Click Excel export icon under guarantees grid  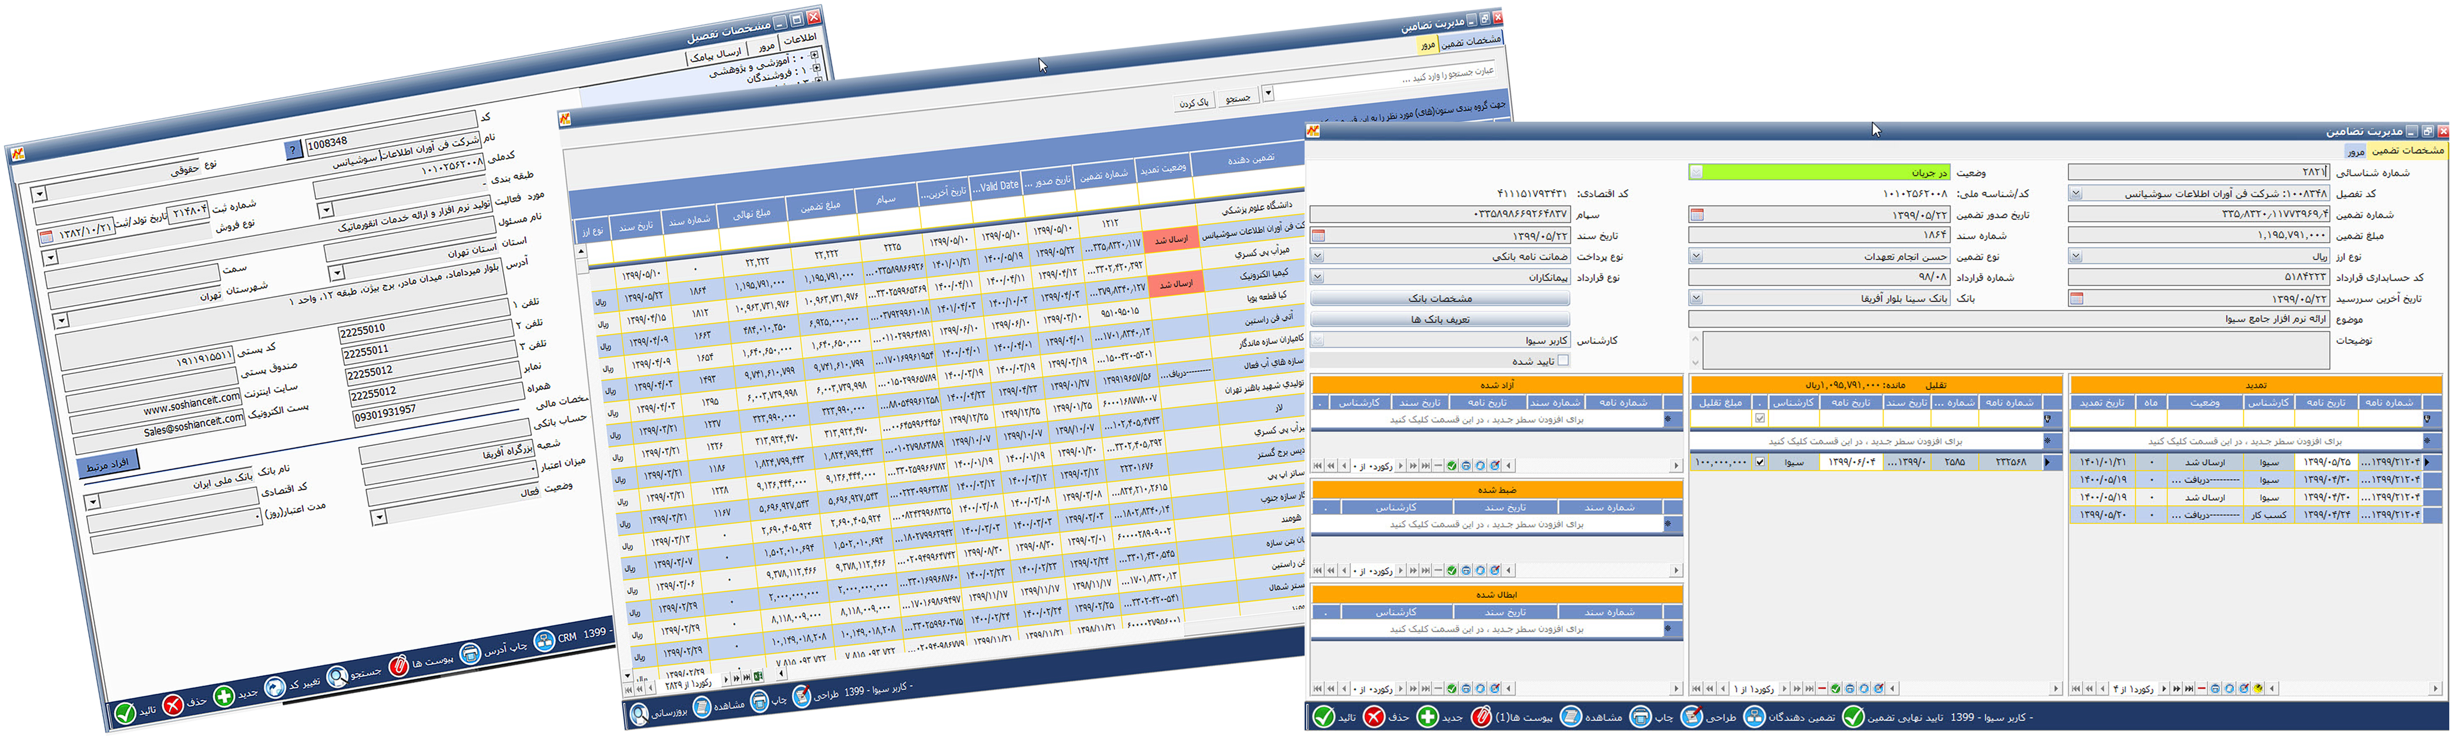pyautogui.click(x=759, y=676)
